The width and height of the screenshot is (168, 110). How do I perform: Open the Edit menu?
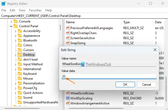12,10
